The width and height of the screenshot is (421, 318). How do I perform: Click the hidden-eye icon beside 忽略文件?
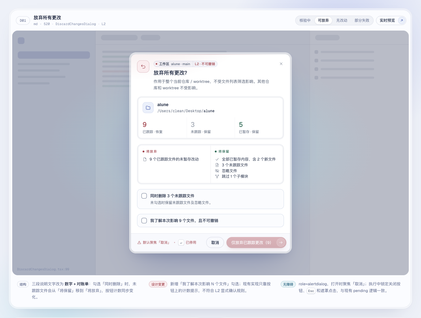point(217,171)
